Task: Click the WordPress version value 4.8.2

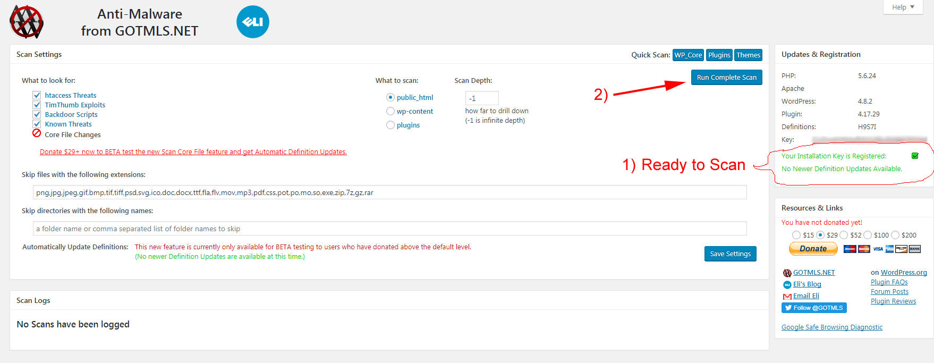Action: [865, 102]
